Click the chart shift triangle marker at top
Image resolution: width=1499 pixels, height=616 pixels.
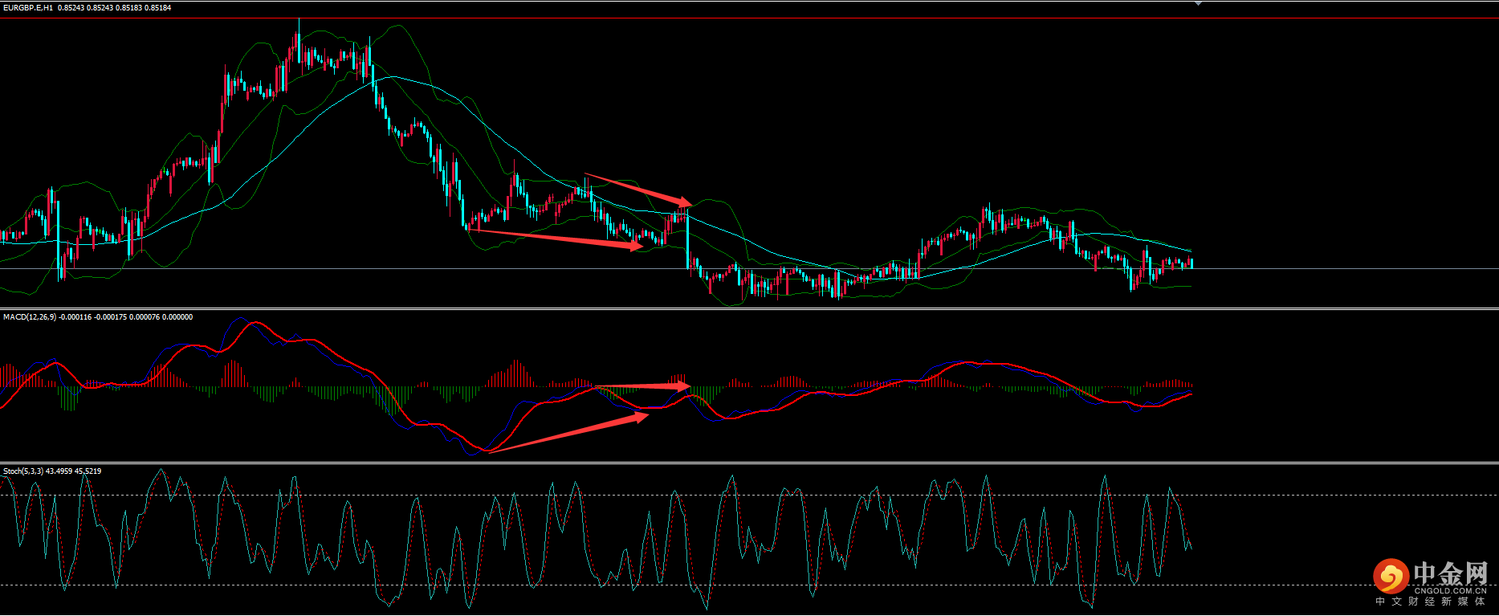point(1198,3)
